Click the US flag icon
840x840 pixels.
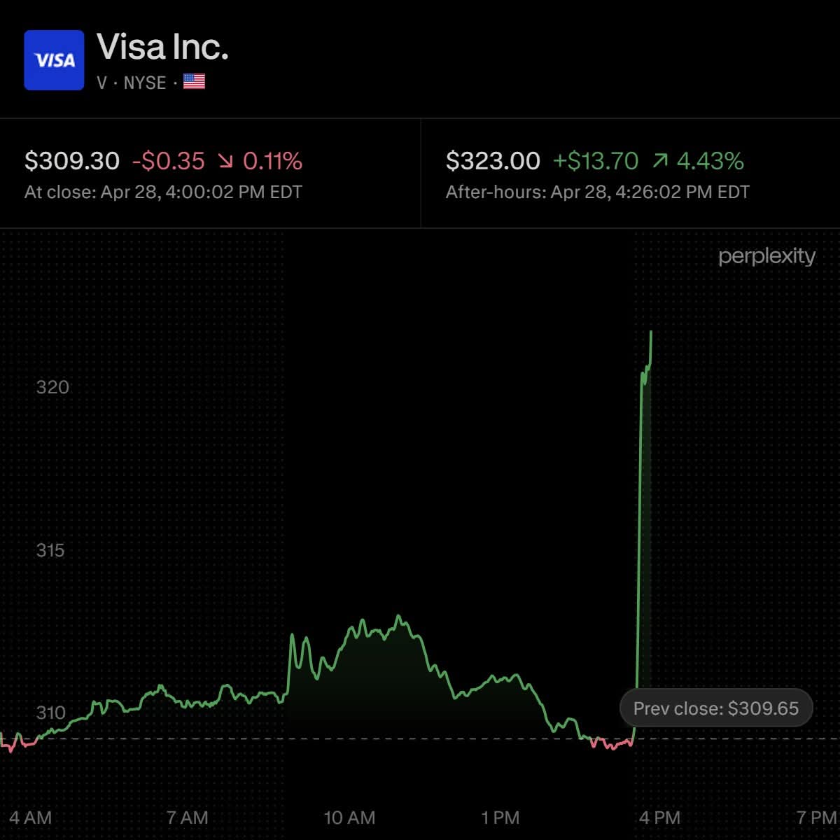pos(194,82)
